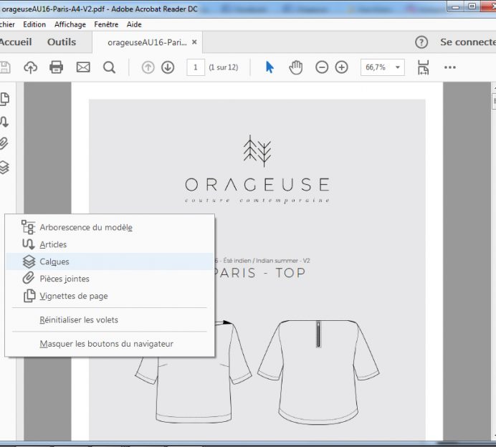Open the Fenêtre menu
The height and width of the screenshot is (447, 496).
(x=106, y=24)
